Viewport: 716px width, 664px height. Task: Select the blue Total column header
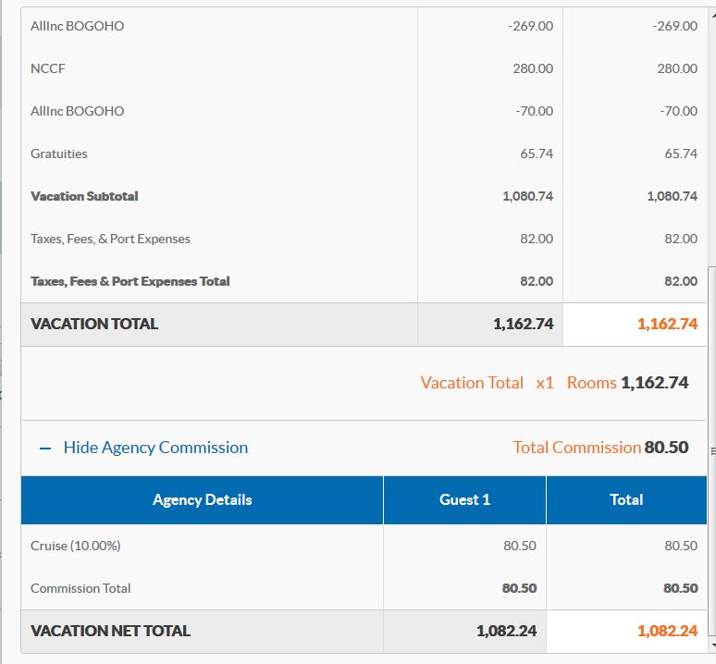coord(626,499)
